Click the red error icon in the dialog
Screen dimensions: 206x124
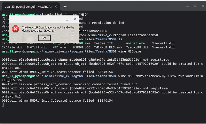pyautogui.click(x=15, y=29)
